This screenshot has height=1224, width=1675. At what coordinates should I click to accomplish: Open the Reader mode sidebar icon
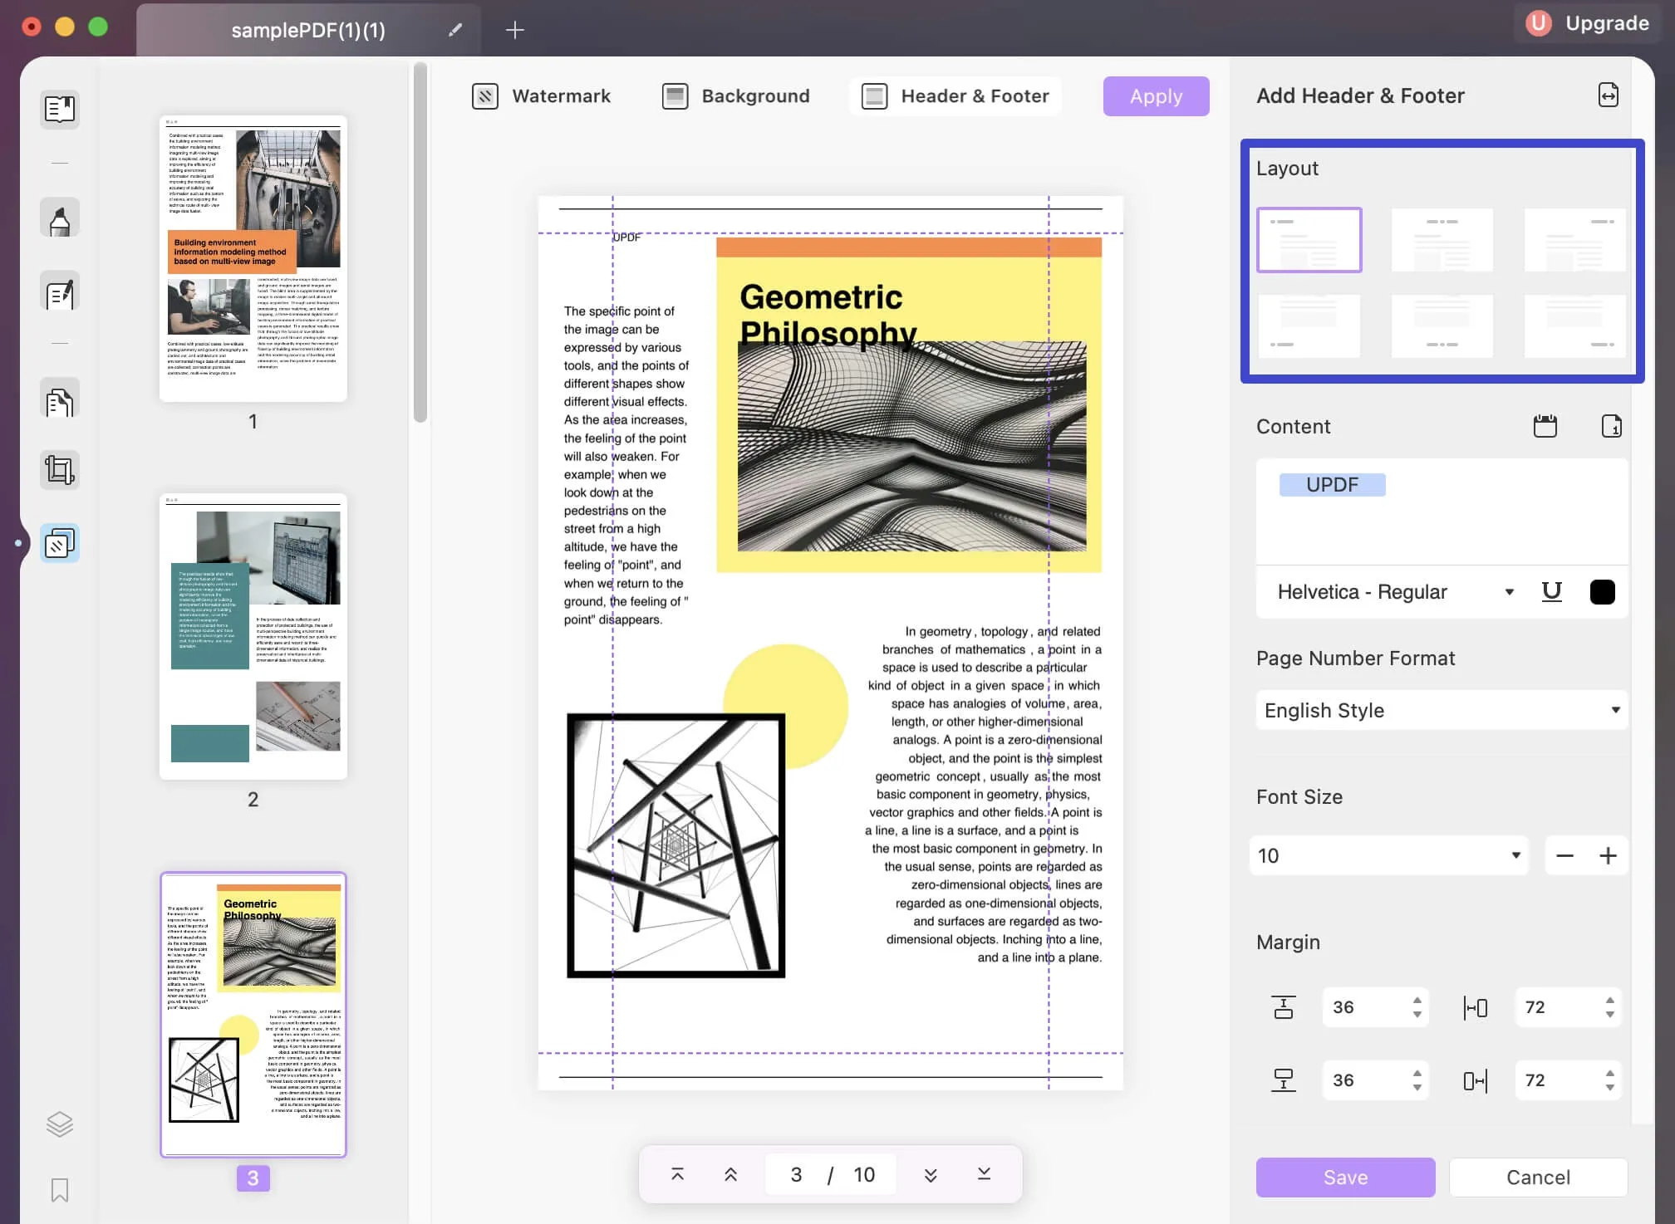coord(60,109)
